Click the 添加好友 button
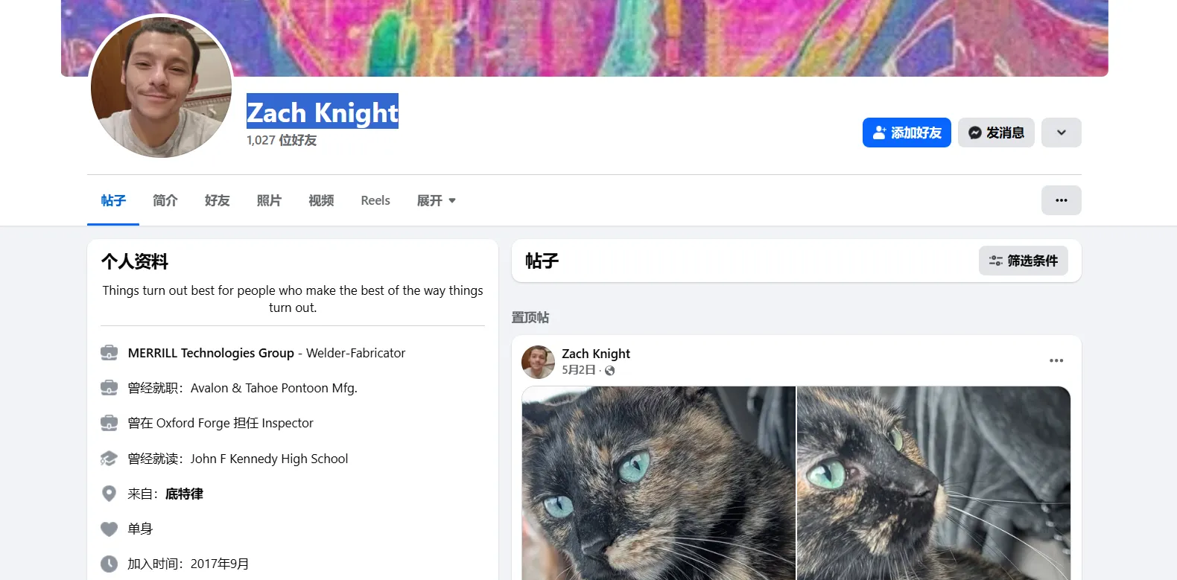This screenshot has width=1177, height=580. tap(907, 133)
